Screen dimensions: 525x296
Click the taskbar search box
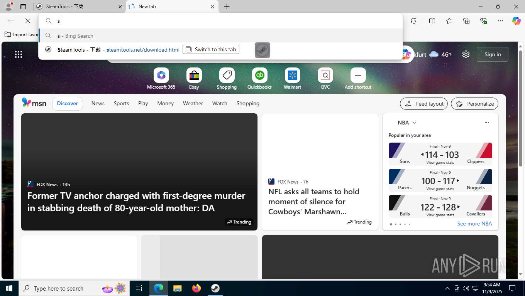coord(74,288)
